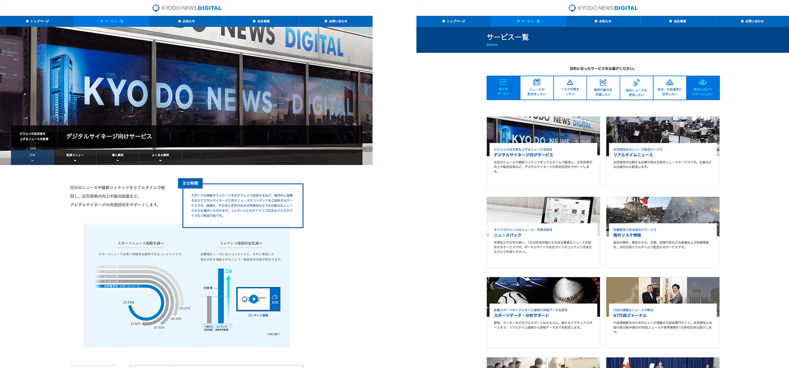Click the government building 政治・行政運営に活用したい icon
The width and height of the screenshot is (789, 368).
(x=669, y=82)
